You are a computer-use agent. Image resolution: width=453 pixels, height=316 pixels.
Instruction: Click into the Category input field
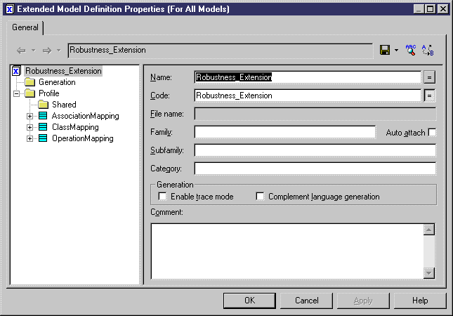315,169
